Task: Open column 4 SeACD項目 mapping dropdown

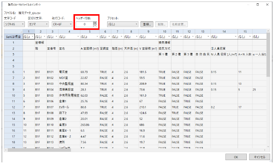Action: pos(69,37)
